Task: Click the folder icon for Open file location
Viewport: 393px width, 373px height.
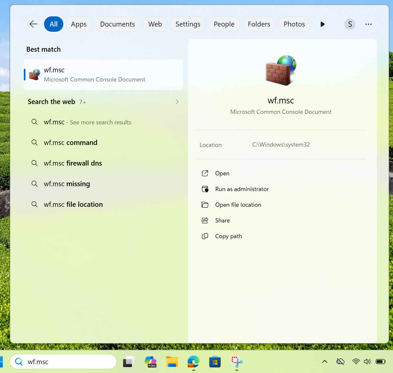Action: pos(205,205)
